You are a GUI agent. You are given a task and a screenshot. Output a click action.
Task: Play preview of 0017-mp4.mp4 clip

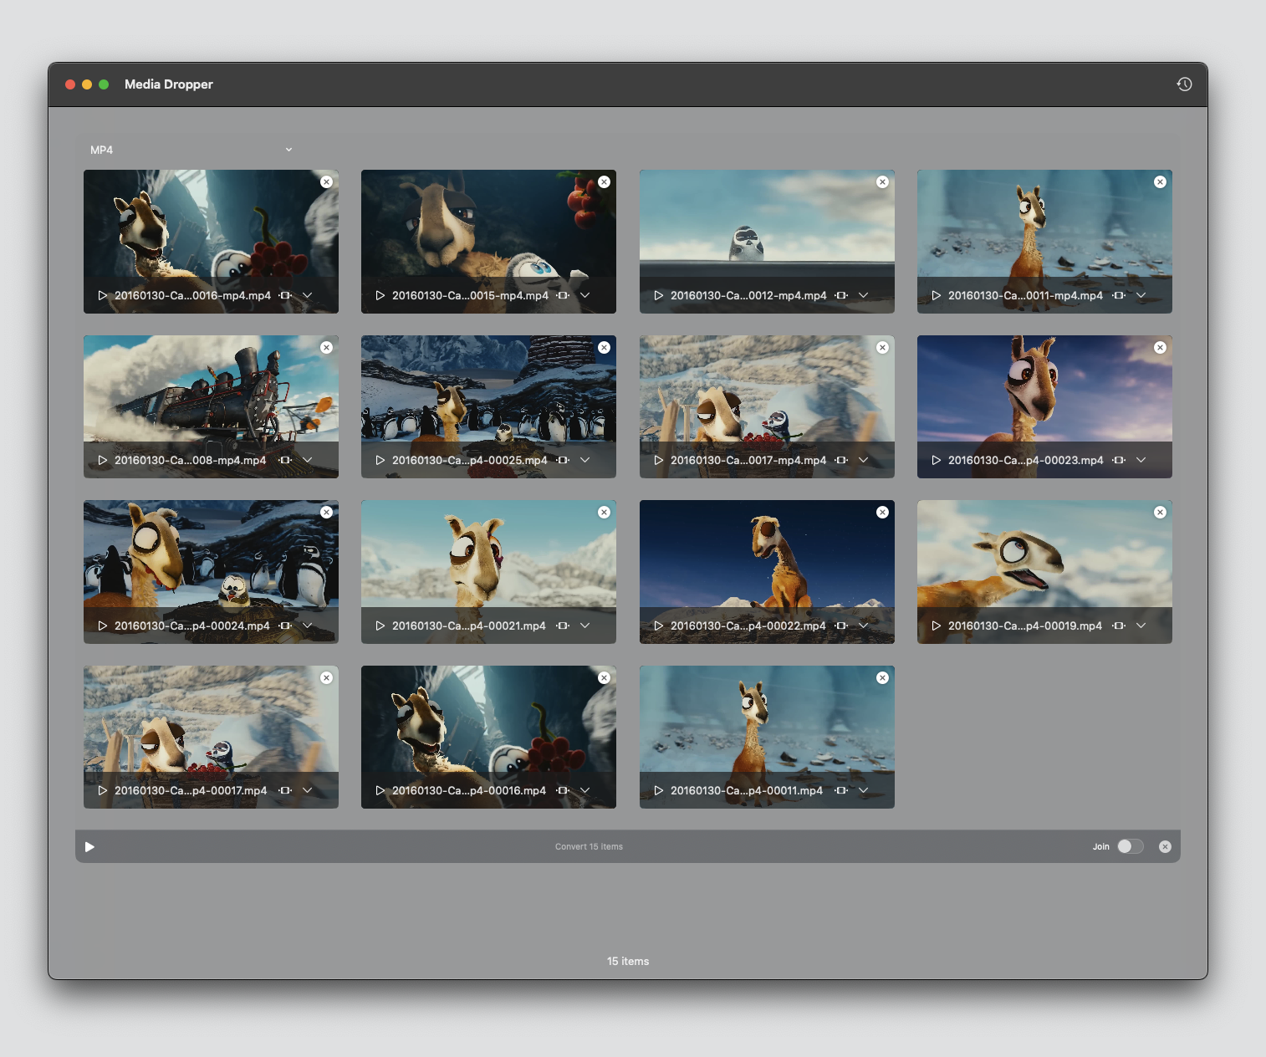click(x=659, y=460)
